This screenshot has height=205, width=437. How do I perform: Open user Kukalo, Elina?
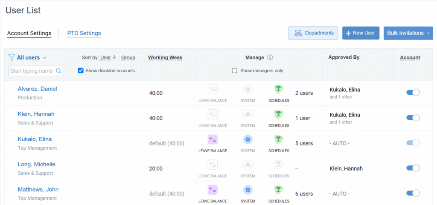[x=35, y=139]
